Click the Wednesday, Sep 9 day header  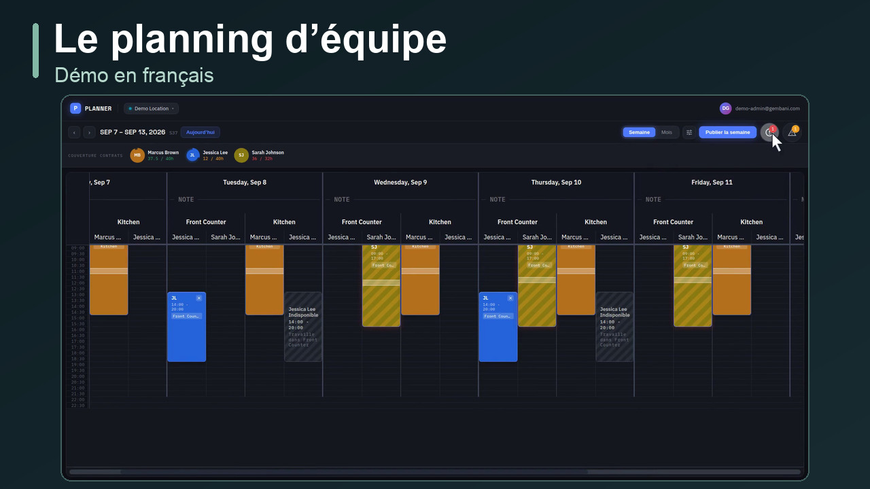coord(400,183)
